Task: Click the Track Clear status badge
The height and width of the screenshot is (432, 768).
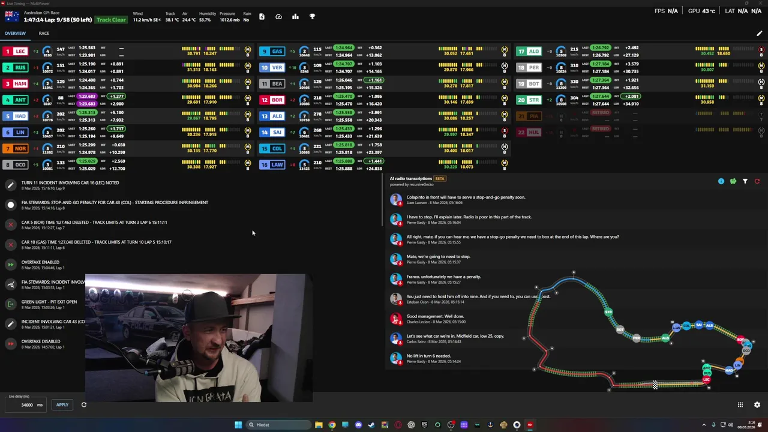Action: [111, 20]
